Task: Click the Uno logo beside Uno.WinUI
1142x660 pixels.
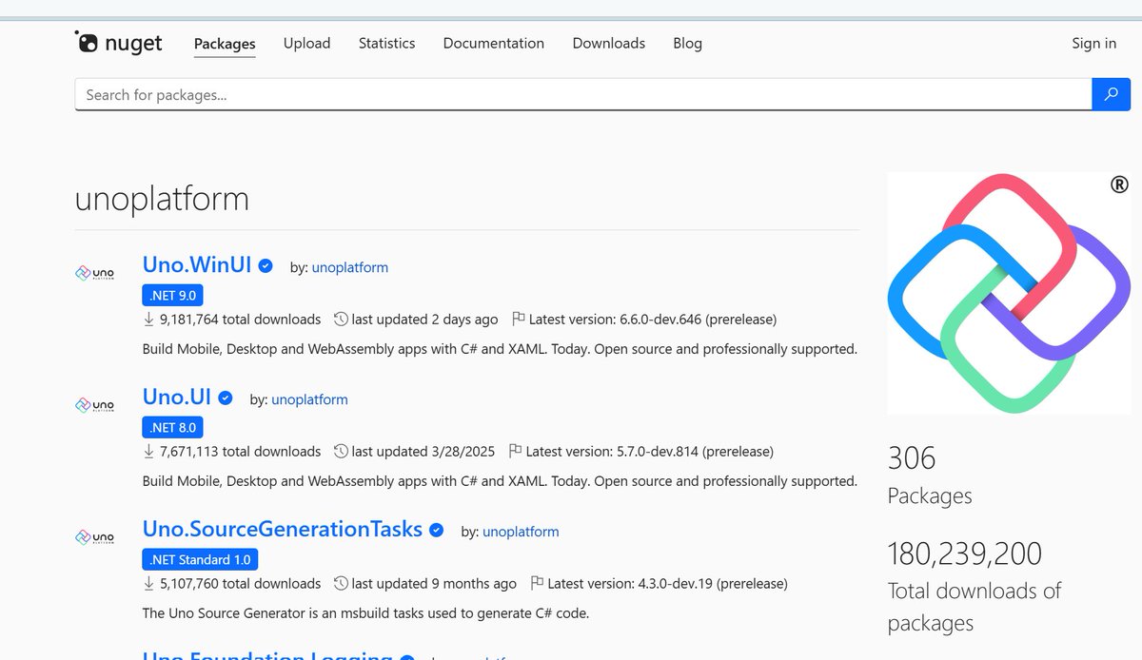Action: pyautogui.click(x=94, y=273)
